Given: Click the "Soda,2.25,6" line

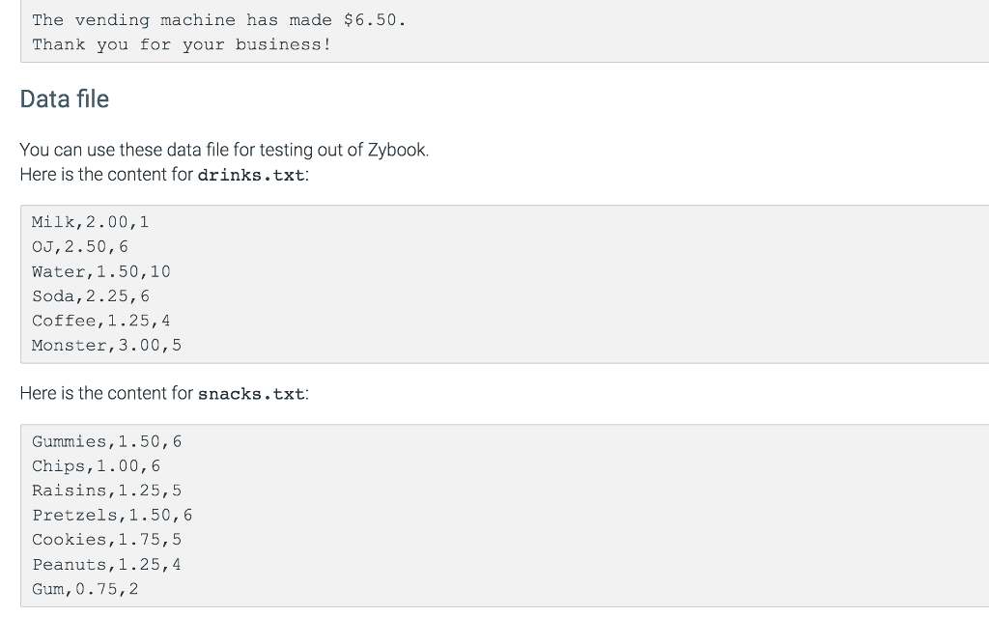Looking at the screenshot, I should coord(90,296).
